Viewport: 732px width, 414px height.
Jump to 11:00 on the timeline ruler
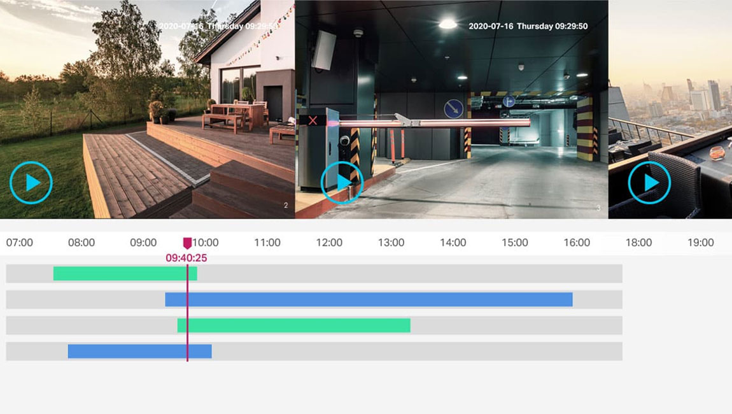click(x=267, y=243)
